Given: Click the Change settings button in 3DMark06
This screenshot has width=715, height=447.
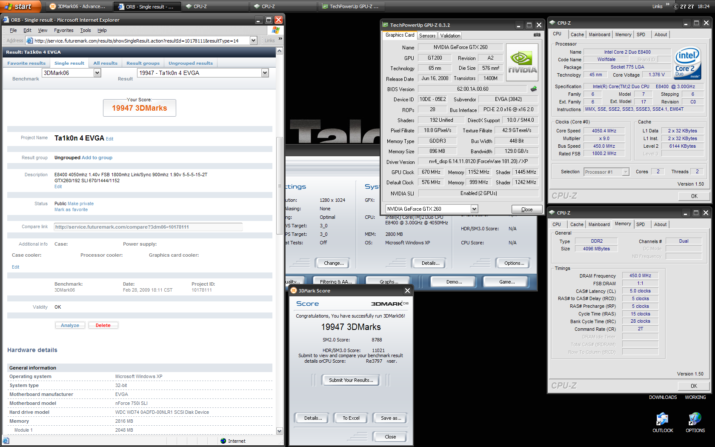Looking at the screenshot, I should point(334,263).
